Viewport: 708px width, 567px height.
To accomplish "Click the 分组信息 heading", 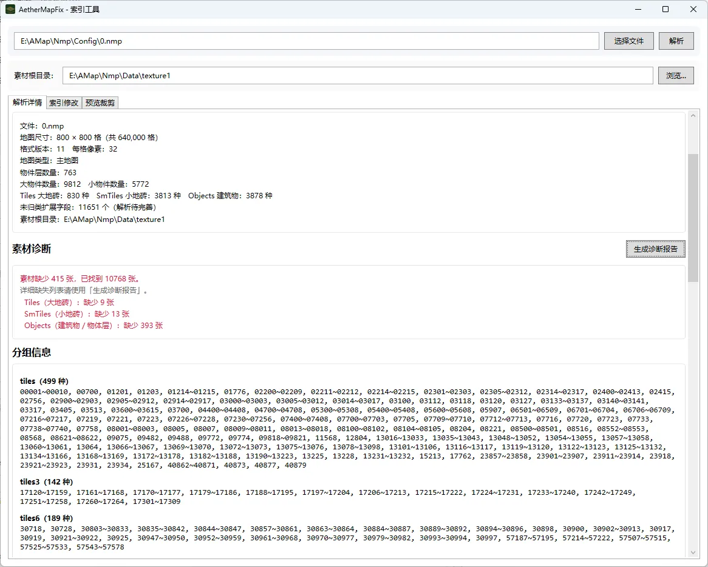I will [x=32, y=352].
